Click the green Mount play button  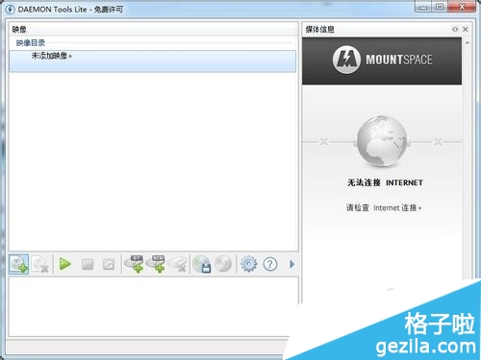(65, 264)
